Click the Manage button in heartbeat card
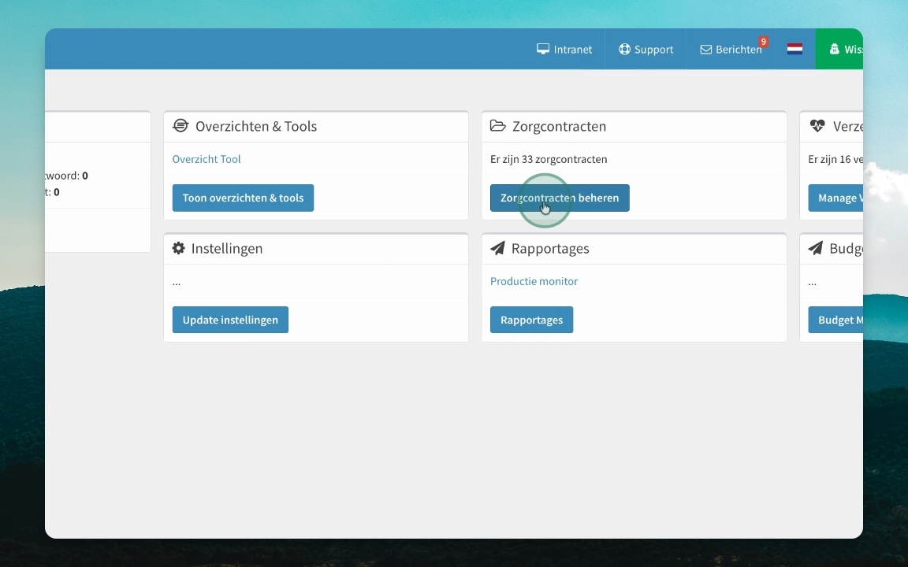The image size is (908, 567). tap(835, 198)
